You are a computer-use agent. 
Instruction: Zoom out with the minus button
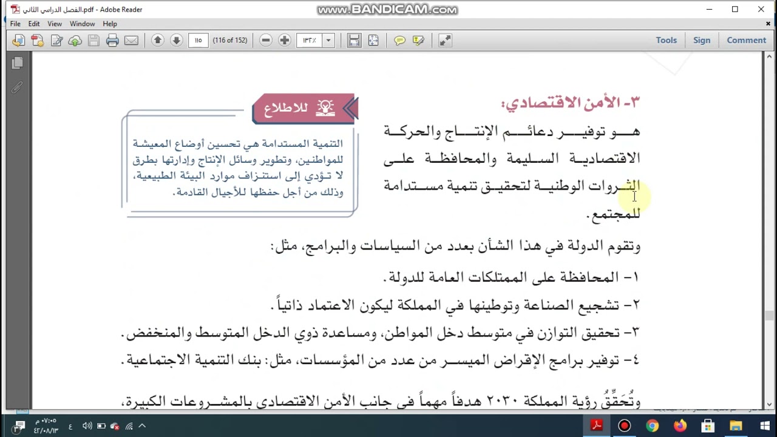coord(265,40)
